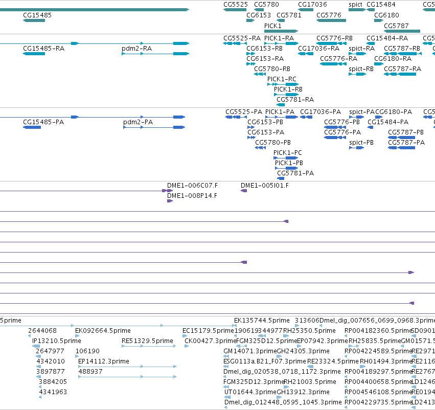This screenshot has width=435, height=410.
Task: Open the CG5776 gene label
Action: coord(329,15)
